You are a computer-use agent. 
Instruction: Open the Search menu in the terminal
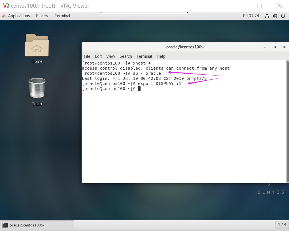pos(126,56)
